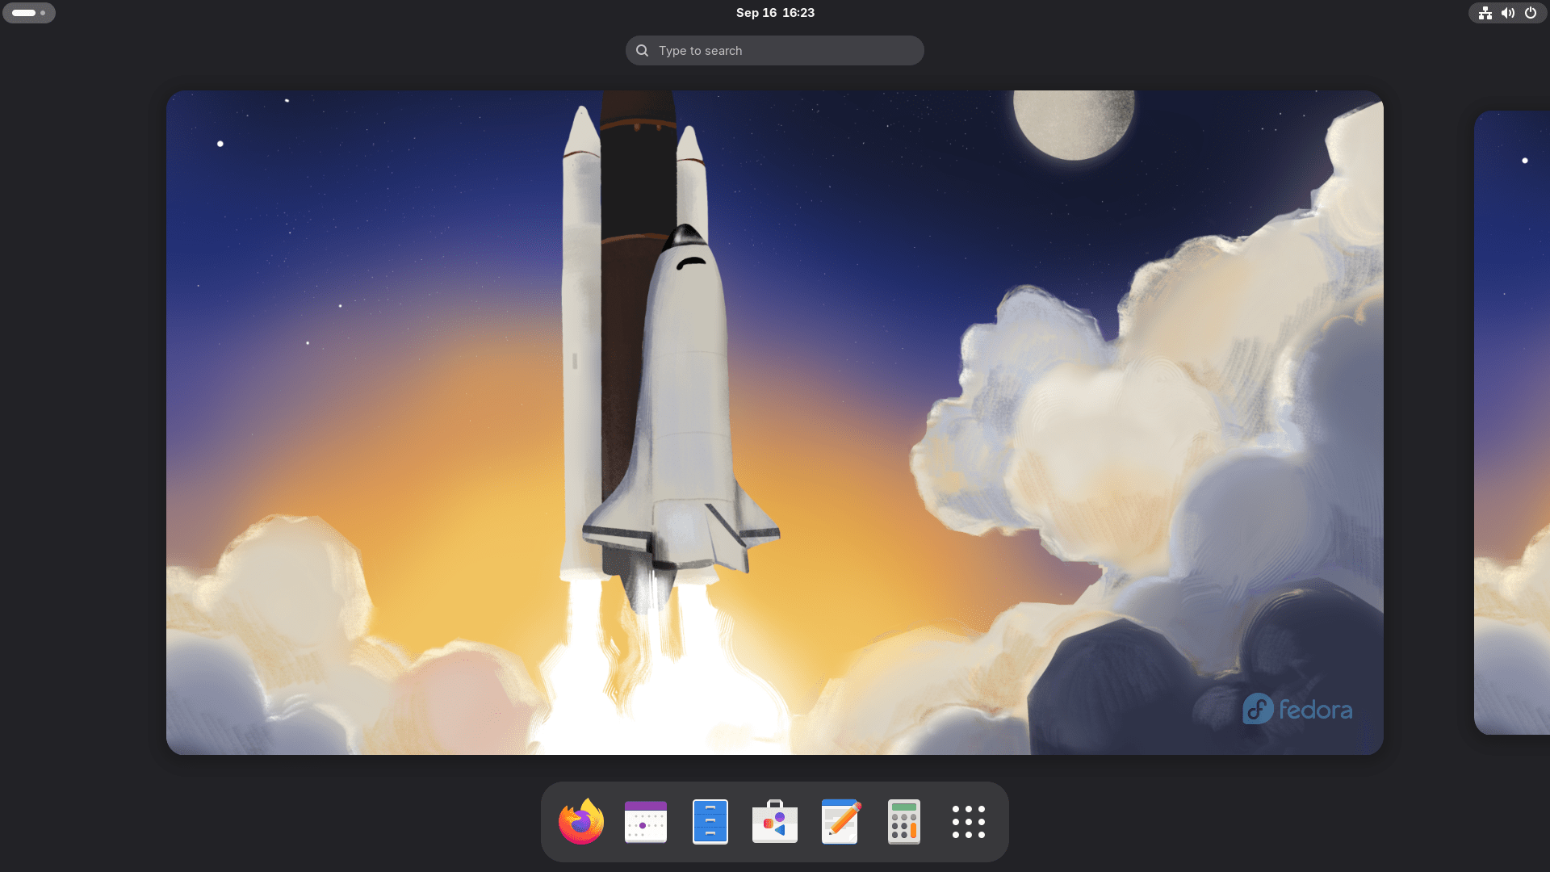The image size is (1550, 872).
Task: Click the date and time in top bar
Action: (x=774, y=12)
